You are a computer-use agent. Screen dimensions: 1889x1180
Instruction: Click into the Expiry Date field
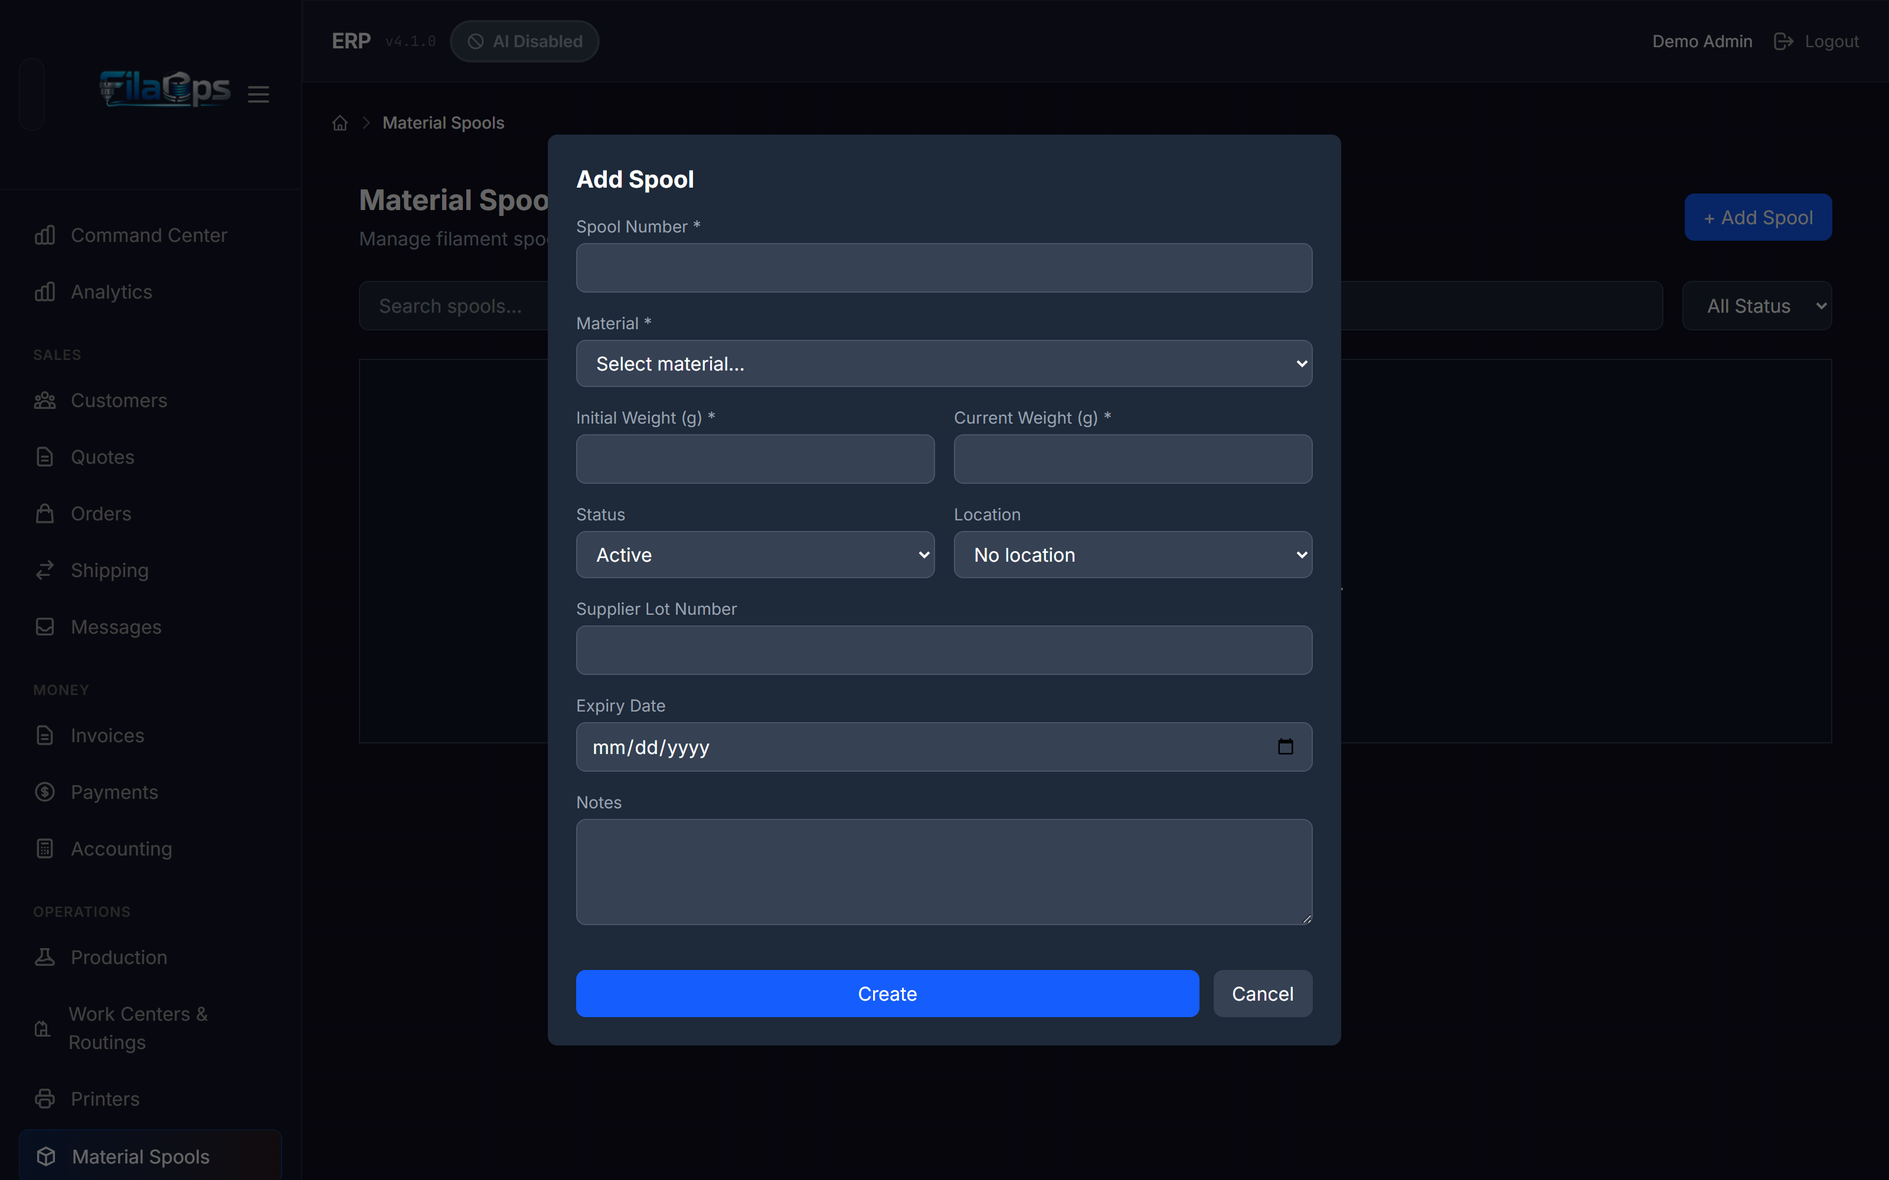[944, 747]
